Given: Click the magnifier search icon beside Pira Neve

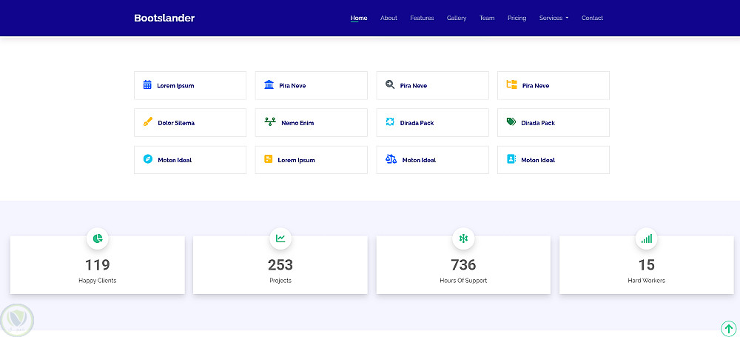Looking at the screenshot, I should click(390, 85).
